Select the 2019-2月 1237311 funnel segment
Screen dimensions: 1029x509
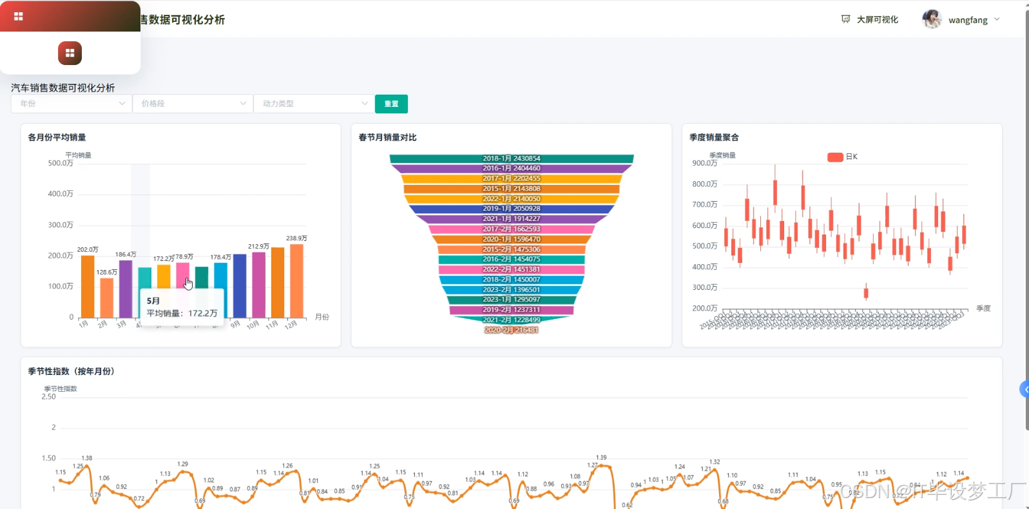point(512,310)
